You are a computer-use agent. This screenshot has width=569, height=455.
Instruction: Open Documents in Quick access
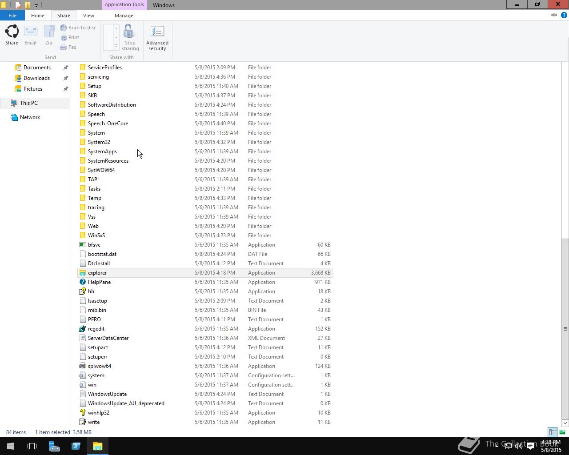(37, 68)
